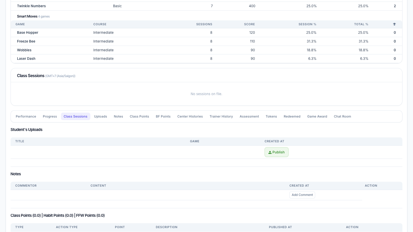
Task: Click Base Hopper's score value 120
Action: click(252, 32)
